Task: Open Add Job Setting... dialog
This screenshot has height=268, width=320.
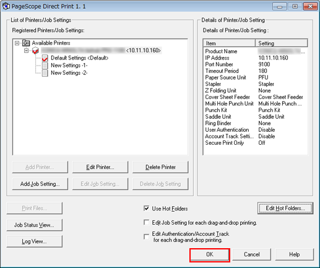Action: coord(40,184)
